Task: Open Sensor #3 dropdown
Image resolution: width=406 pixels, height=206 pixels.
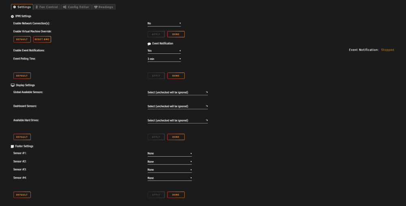Action: [170, 170]
